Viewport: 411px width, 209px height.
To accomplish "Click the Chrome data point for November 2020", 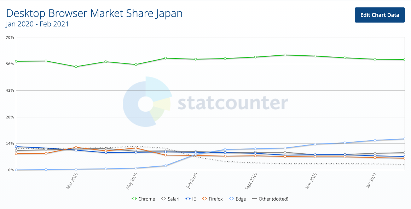I will [x=315, y=56].
